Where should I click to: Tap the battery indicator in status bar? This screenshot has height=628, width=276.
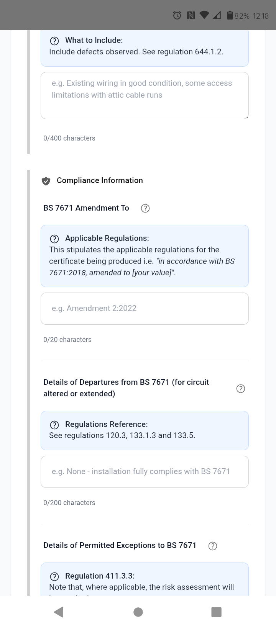click(230, 15)
